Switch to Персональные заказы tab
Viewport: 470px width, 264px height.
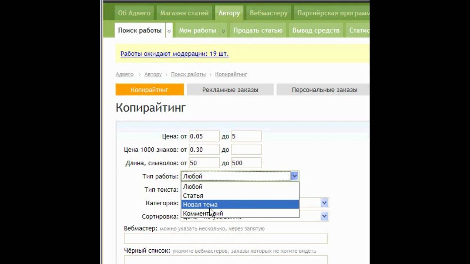click(x=323, y=89)
